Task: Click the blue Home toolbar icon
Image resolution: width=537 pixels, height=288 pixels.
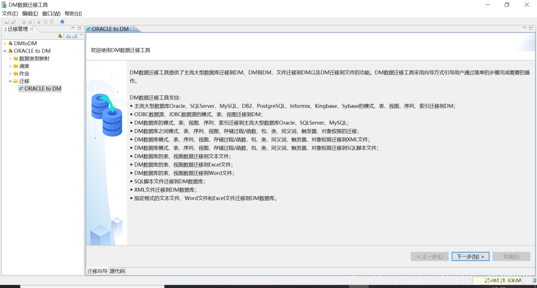Action: coord(62,21)
